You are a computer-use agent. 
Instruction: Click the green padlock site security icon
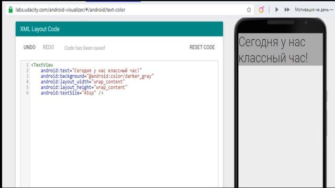click(10, 9)
